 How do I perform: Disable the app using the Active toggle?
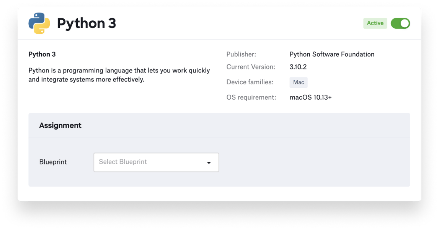coord(401,23)
